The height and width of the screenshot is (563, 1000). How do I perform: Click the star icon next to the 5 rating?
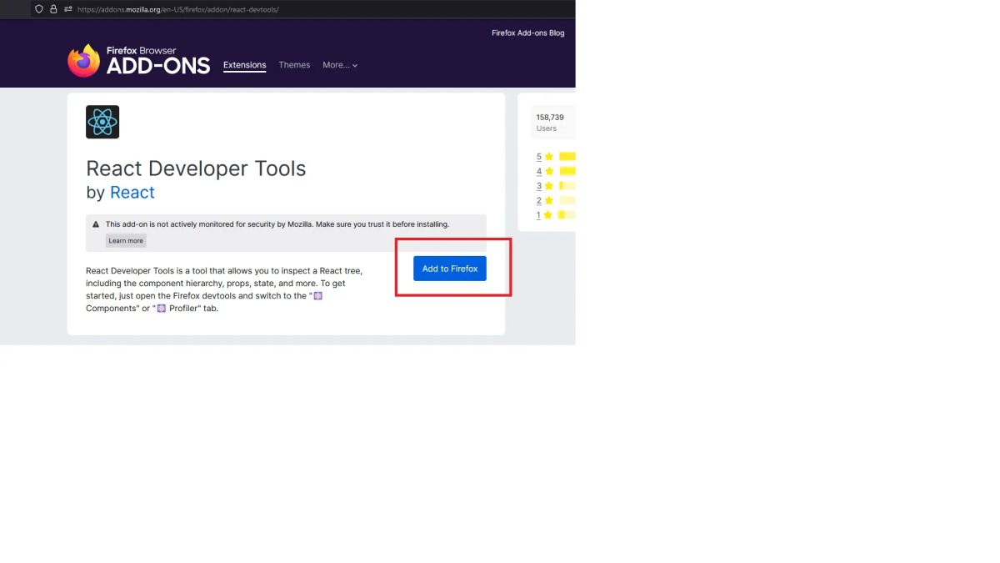[x=547, y=156]
